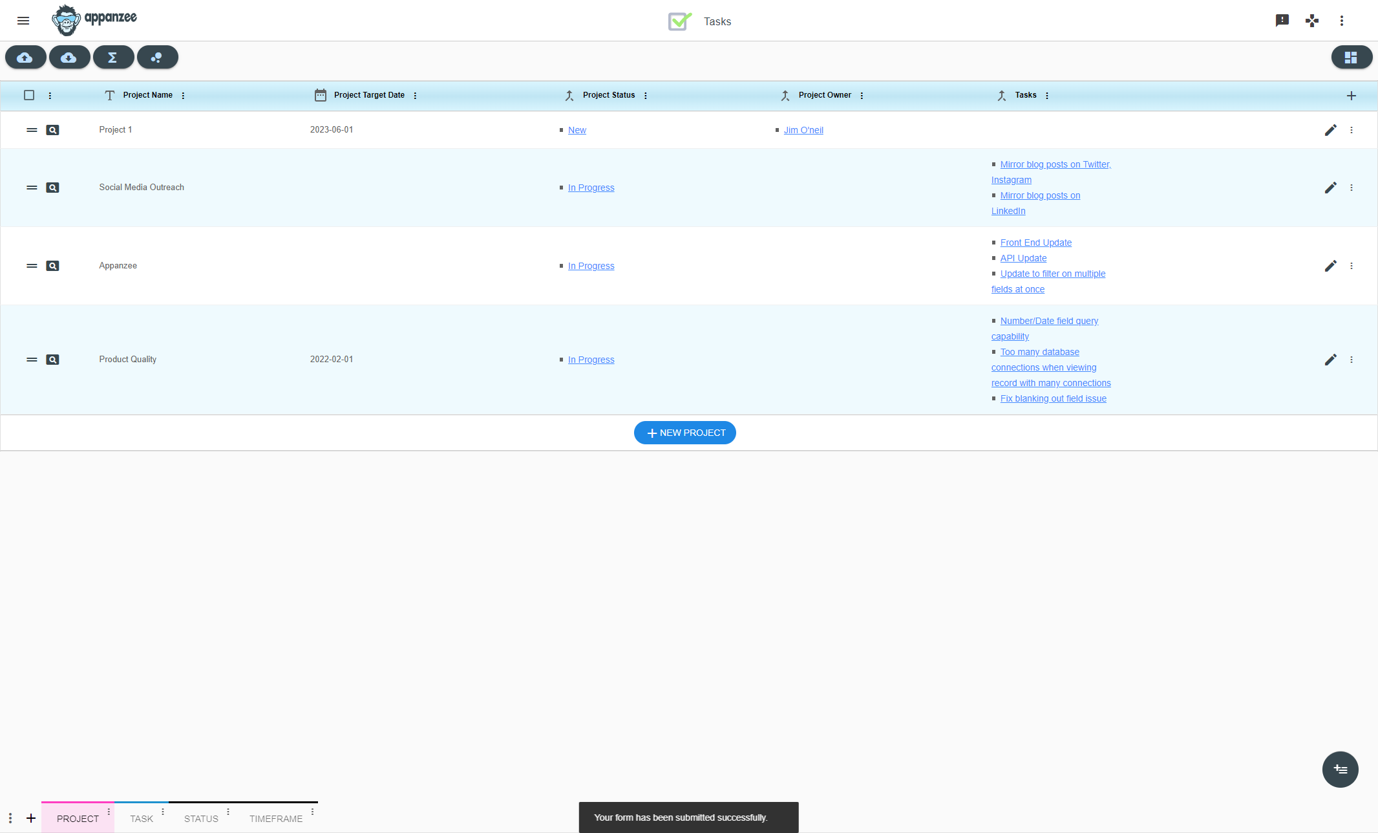View the Appanzee record details

tap(53, 266)
